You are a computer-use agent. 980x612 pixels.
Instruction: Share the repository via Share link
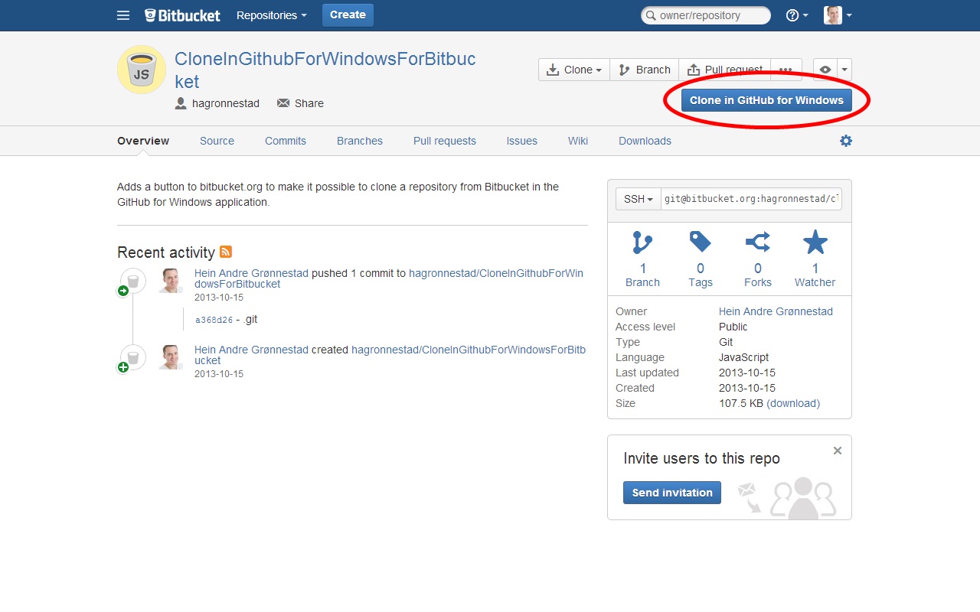click(x=300, y=103)
